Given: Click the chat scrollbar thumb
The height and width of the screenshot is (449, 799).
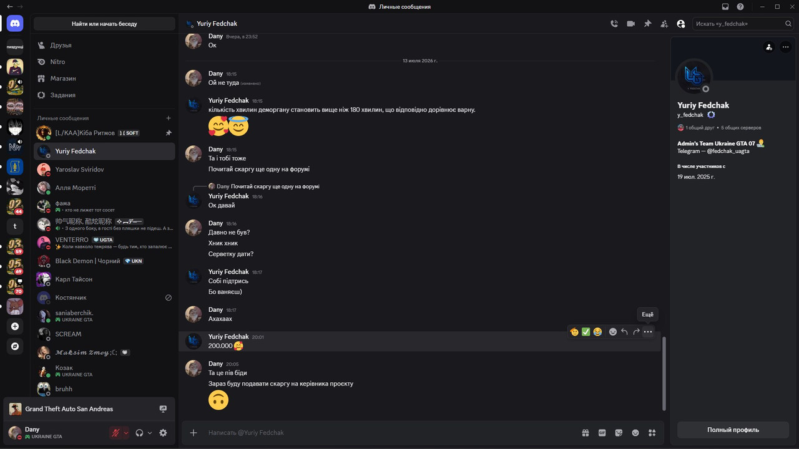Looking at the screenshot, I should tap(664, 373).
